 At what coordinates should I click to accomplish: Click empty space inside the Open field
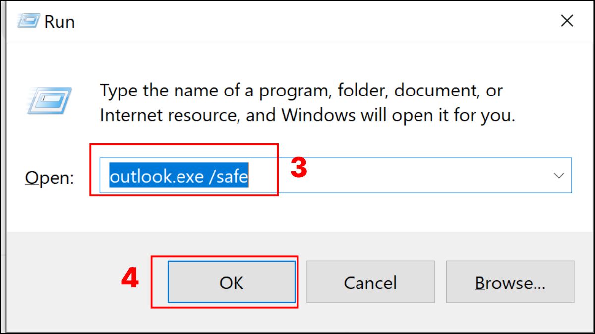[397, 176]
